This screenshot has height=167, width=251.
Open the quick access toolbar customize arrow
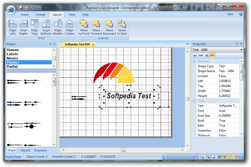pos(46,8)
